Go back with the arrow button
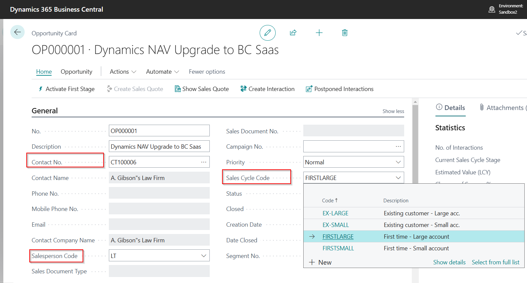 point(17,32)
